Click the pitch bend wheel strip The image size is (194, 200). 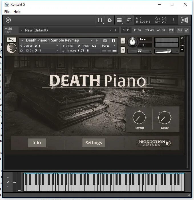(15, 182)
